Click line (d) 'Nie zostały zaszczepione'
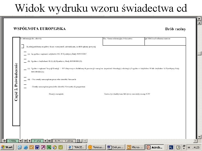Image resolution: width=202 pixels, height=151 pixels. pos(52,79)
